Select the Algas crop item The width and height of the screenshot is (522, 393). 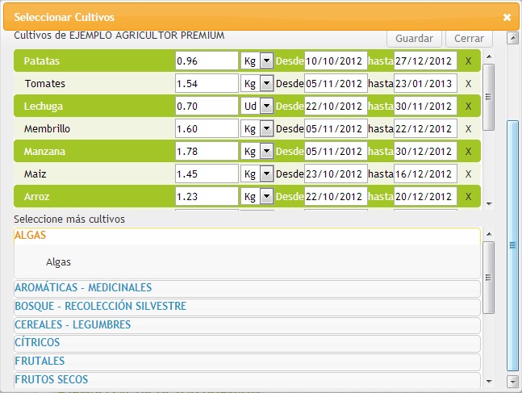(58, 262)
